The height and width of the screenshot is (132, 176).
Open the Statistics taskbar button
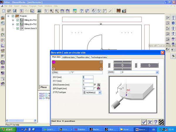click(x=80, y=129)
